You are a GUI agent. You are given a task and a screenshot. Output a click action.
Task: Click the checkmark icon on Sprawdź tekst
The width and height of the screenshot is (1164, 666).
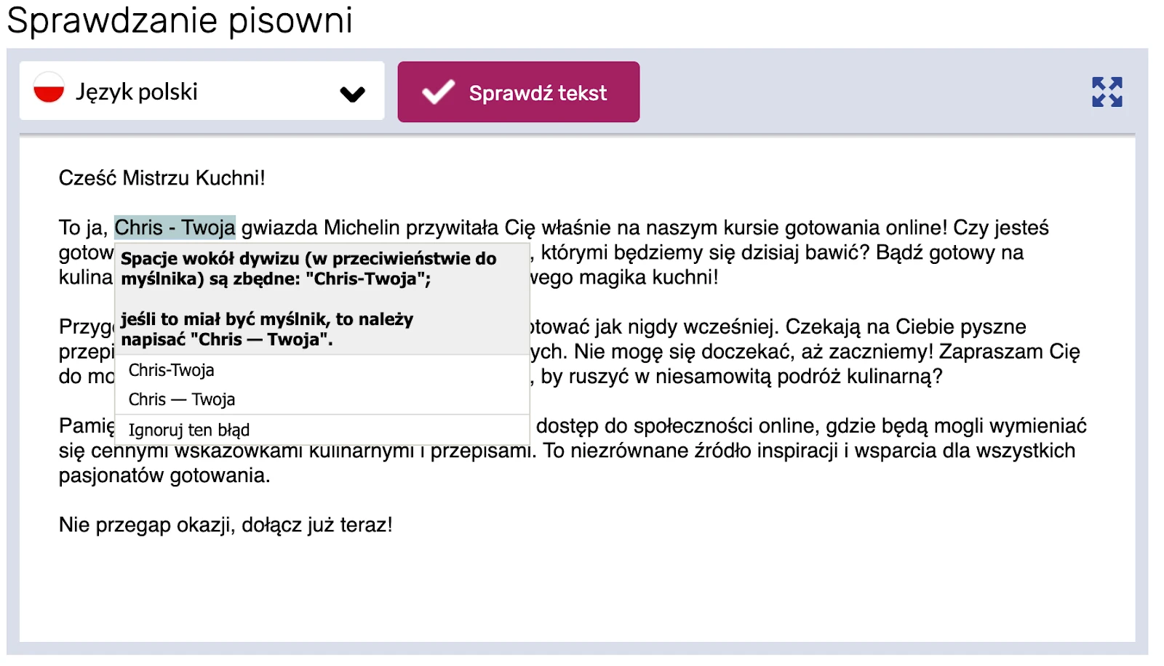(x=439, y=92)
